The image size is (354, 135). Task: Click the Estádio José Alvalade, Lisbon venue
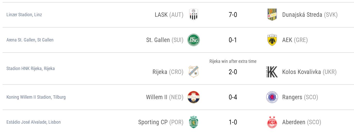[x=33, y=122]
